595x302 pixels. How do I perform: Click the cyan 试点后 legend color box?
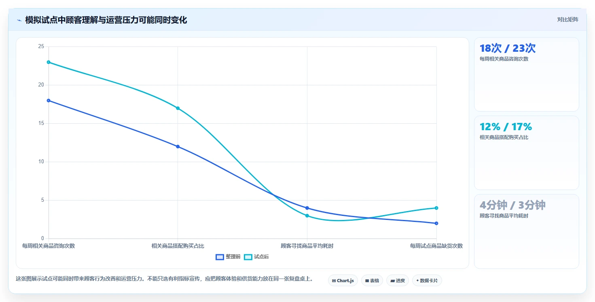[248, 257]
